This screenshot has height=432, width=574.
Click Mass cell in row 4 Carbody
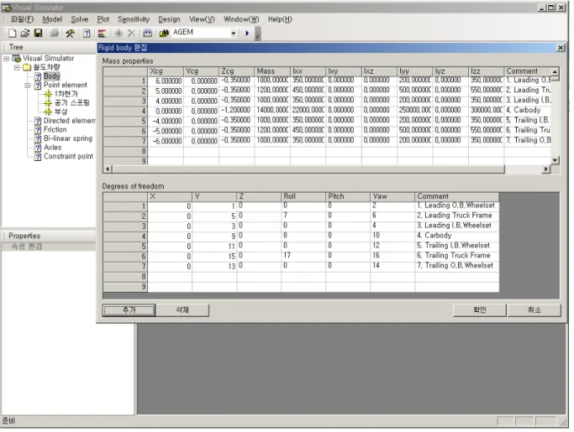272,111
